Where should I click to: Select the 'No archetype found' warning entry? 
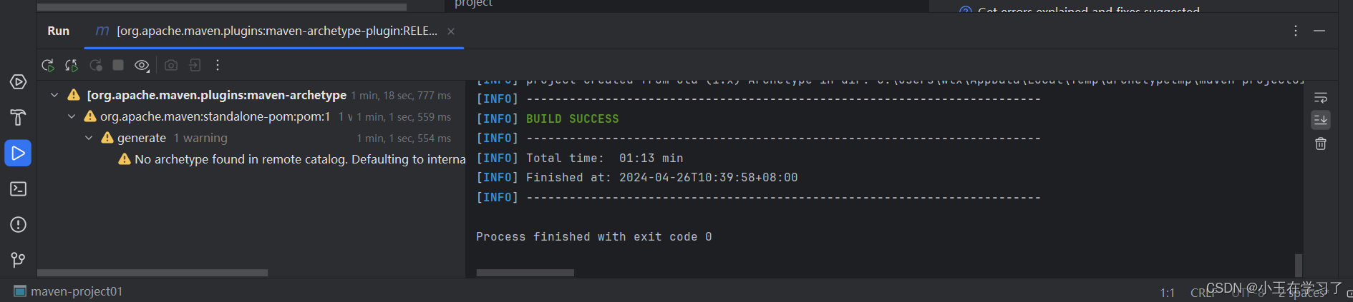click(299, 159)
